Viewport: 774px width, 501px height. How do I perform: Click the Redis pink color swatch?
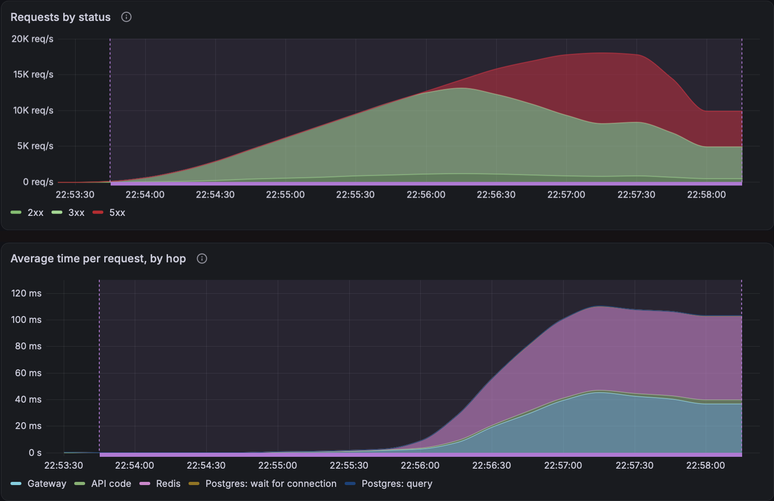tap(145, 483)
